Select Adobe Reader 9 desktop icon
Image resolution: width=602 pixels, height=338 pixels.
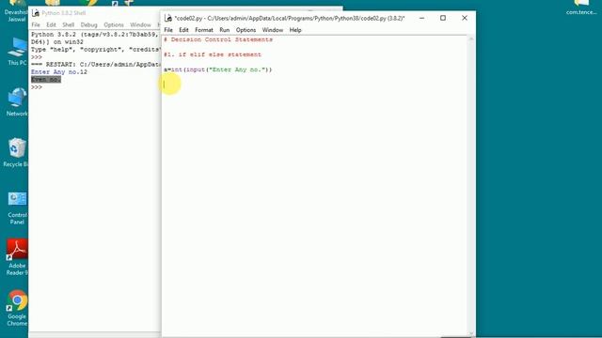point(17,257)
